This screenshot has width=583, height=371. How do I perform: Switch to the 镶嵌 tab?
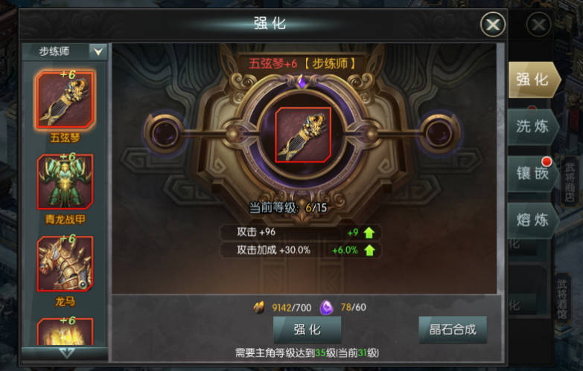click(533, 173)
